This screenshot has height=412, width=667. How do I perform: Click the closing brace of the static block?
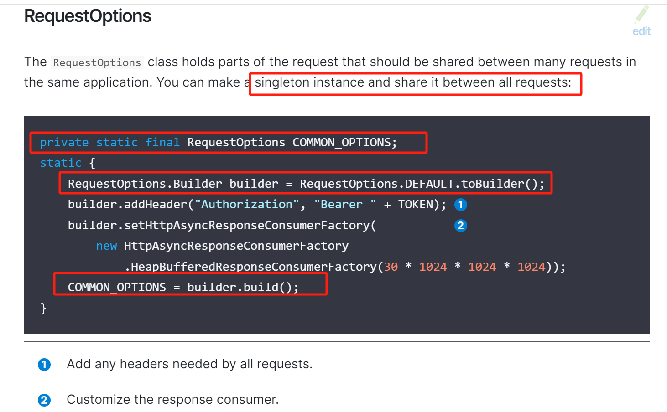click(x=43, y=309)
